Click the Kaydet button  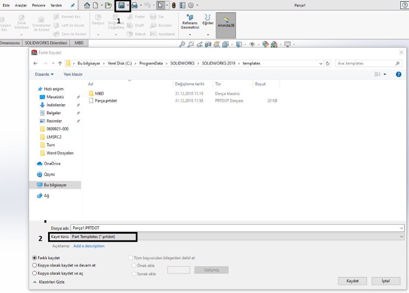pos(352,281)
